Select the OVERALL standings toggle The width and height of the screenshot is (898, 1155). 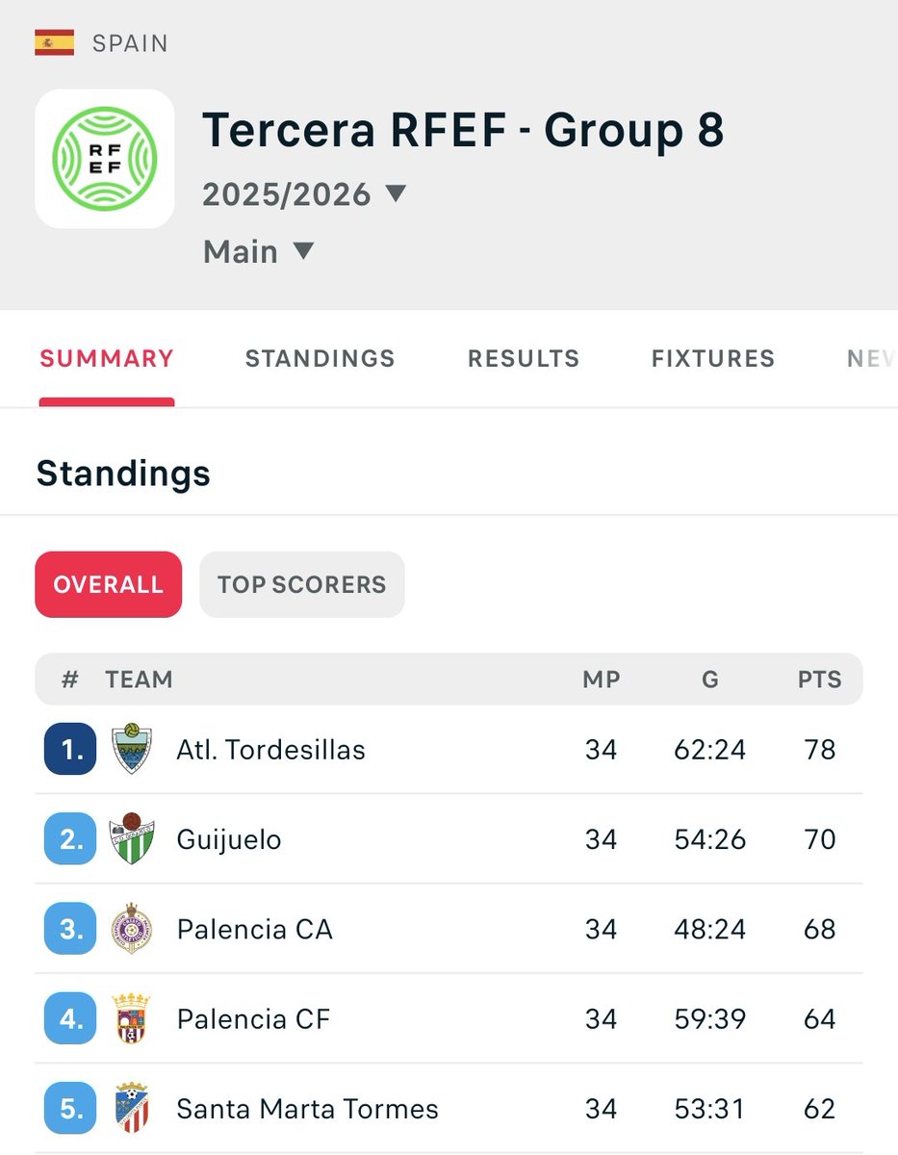pyautogui.click(x=109, y=584)
